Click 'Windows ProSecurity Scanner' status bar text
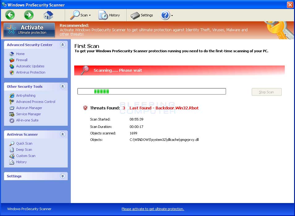 click(29, 209)
